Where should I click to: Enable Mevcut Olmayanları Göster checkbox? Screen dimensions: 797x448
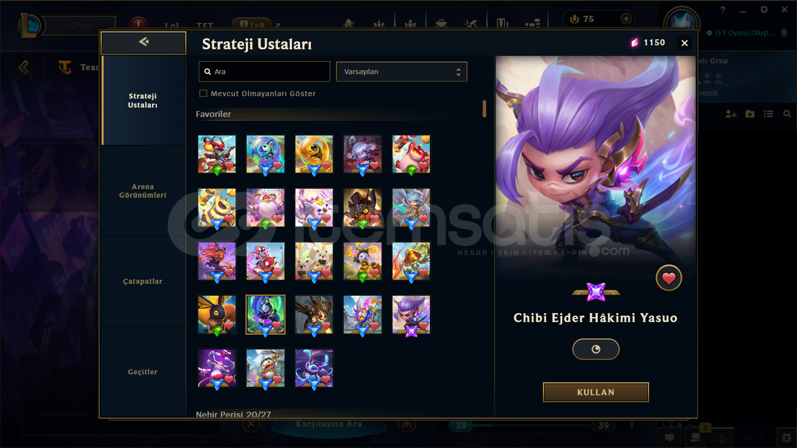(203, 93)
